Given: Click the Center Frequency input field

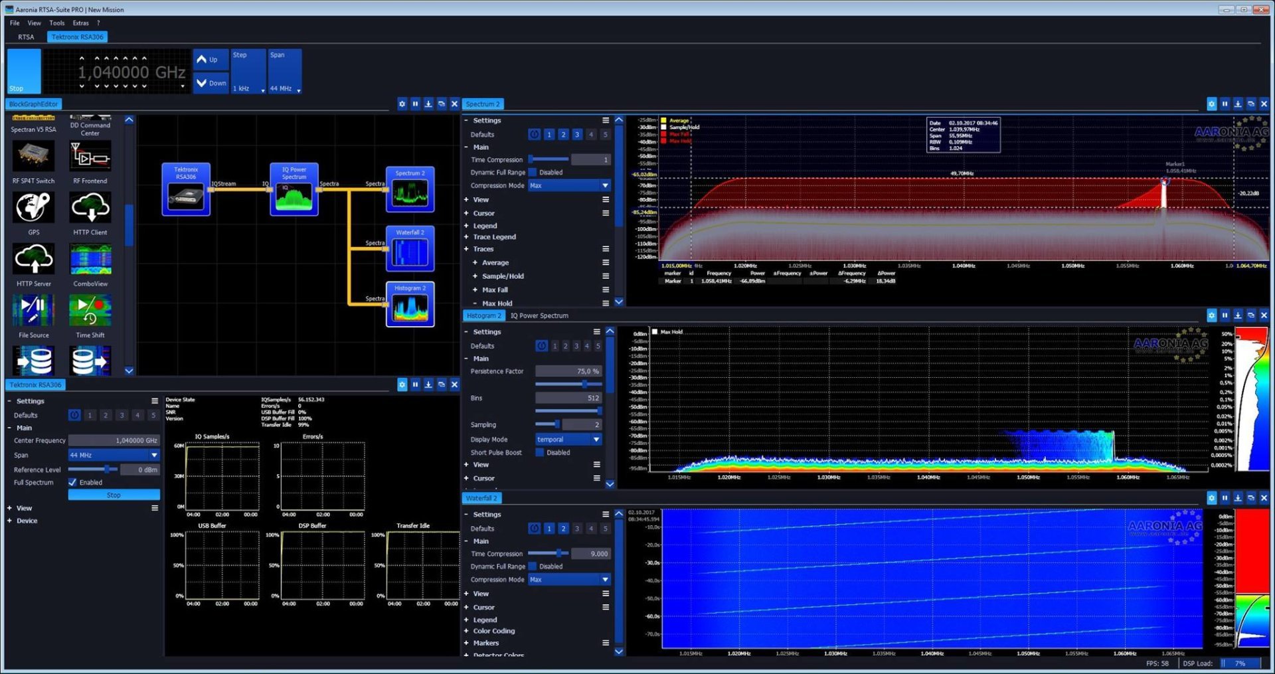Looking at the screenshot, I should [x=114, y=440].
